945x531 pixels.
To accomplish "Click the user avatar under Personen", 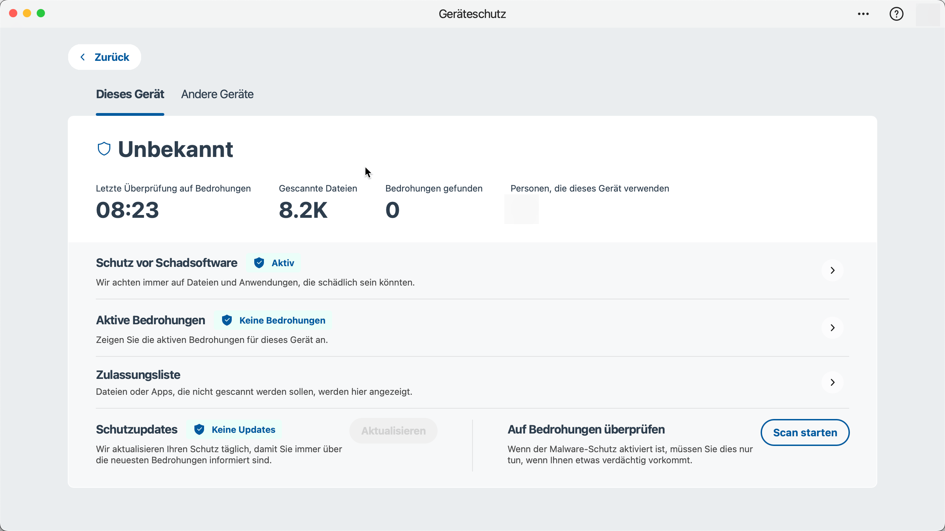I will 521,209.
